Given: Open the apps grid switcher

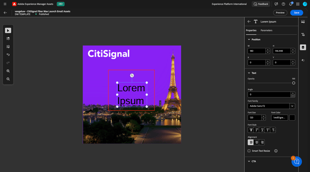Looking at the screenshot, I should [298, 4].
